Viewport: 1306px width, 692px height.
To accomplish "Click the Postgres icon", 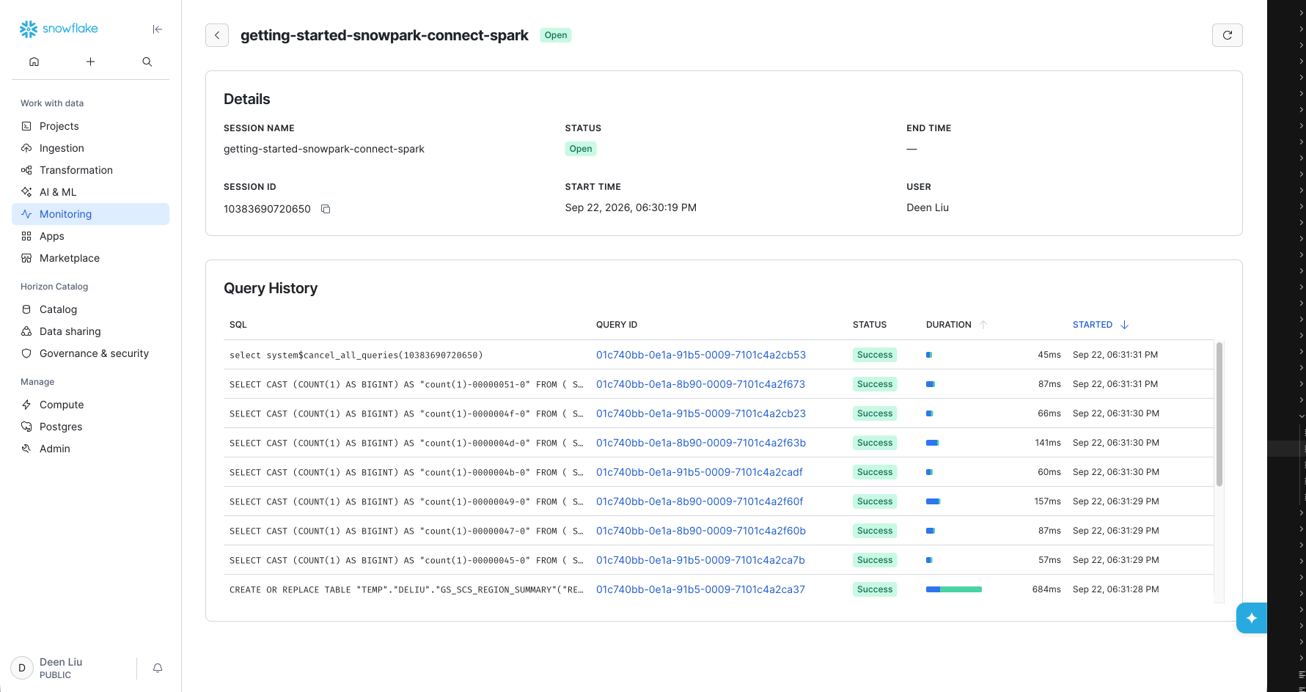I will click(x=26, y=427).
